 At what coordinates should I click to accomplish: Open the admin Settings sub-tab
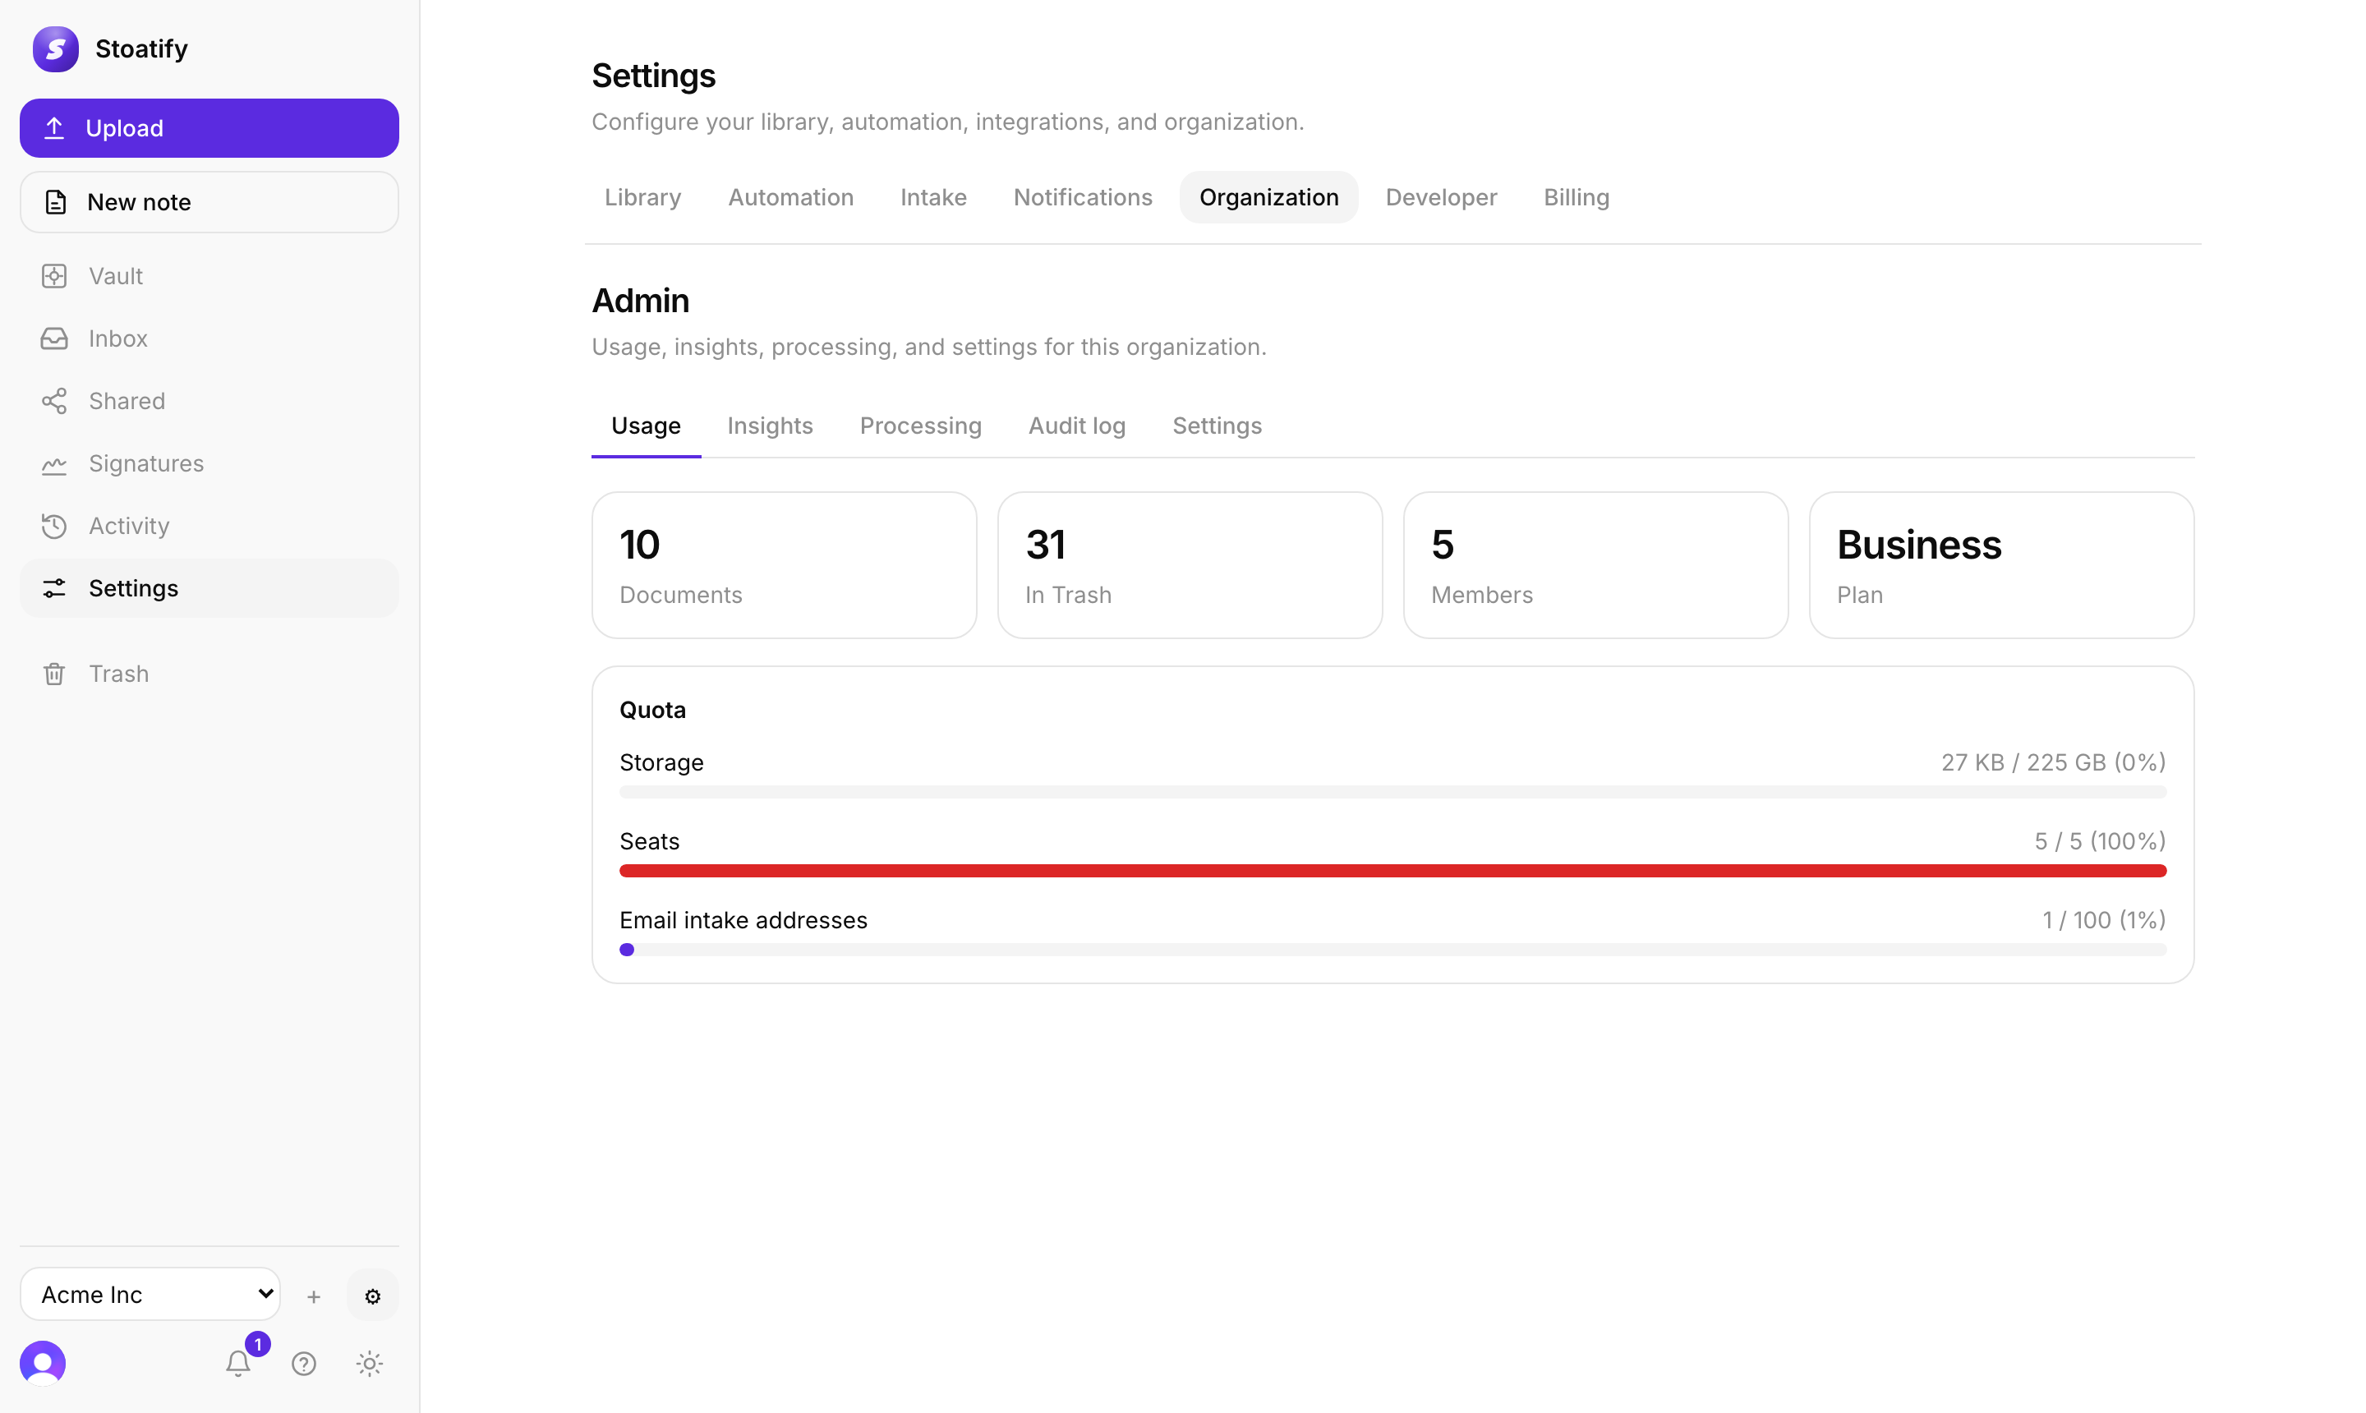pyautogui.click(x=1217, y=426)
